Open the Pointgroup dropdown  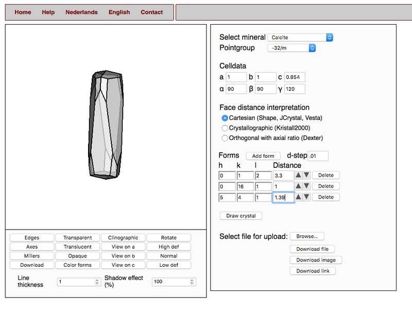pyautogui.click(x=291, y=48)
